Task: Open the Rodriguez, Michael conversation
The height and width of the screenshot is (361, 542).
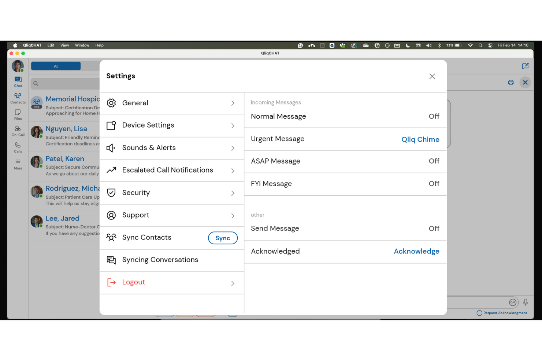Action: (x=64, y=196)
